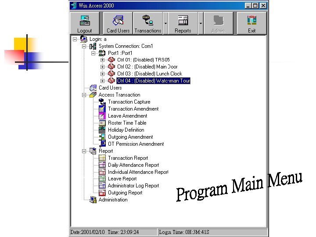Maximize the Win Access 2000 window
Screen dimensions: 316x237
click(x=255, y=6)
